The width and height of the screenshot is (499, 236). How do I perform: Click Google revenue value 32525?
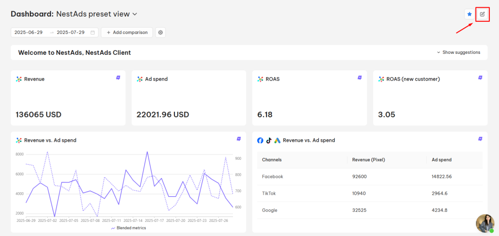click(x=359, y=210)
